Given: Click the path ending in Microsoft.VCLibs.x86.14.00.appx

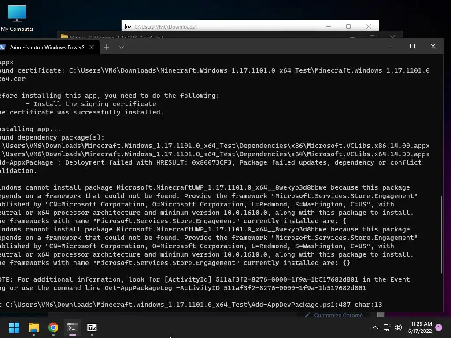Looking at the screenshot, I should tap(214, 146).
